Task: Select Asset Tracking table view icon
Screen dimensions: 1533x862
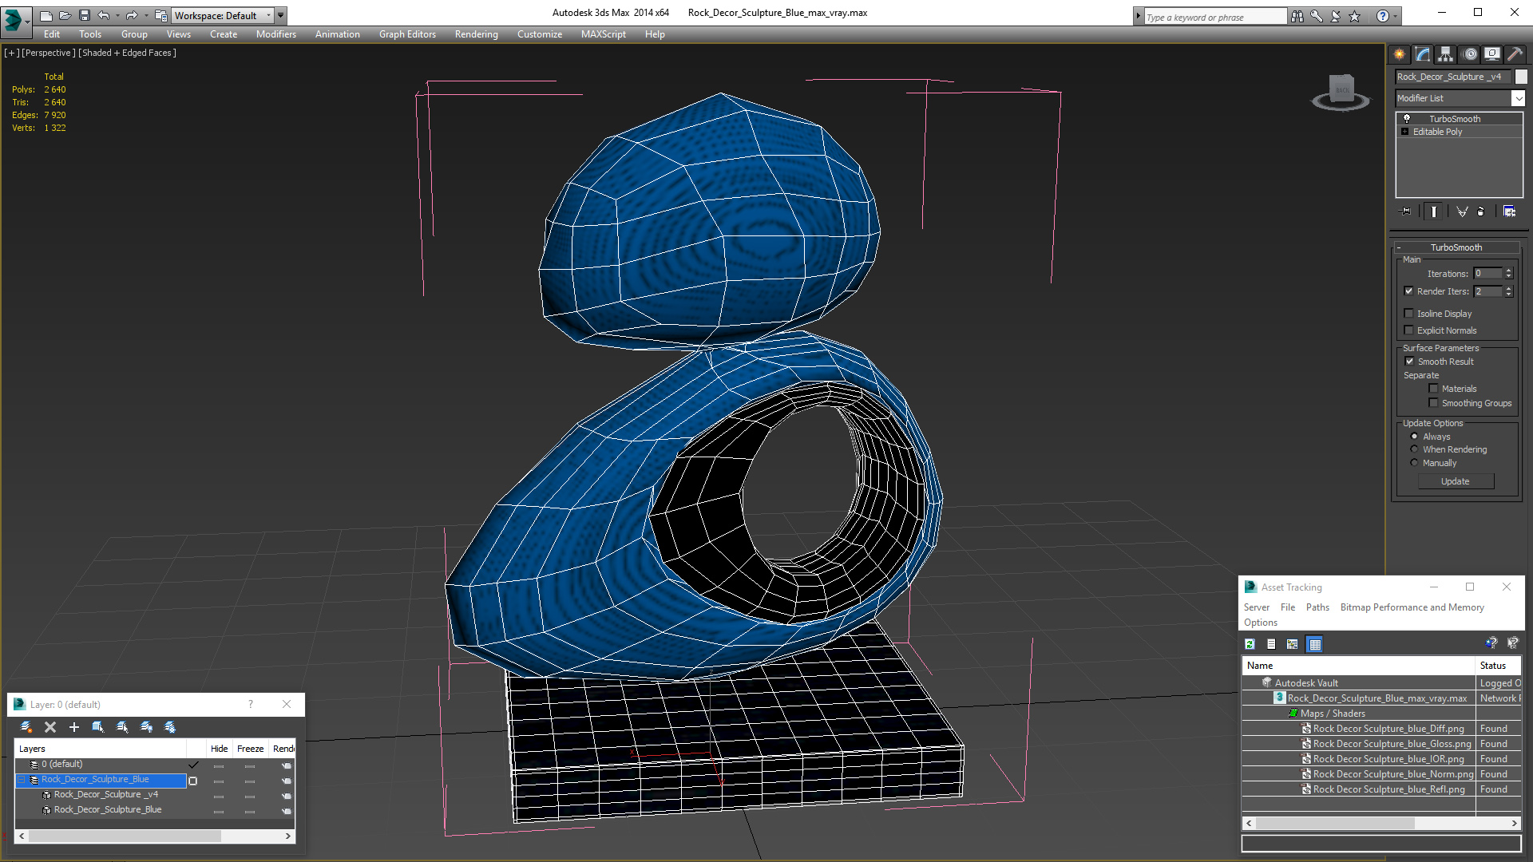Action: [1315, 644]
